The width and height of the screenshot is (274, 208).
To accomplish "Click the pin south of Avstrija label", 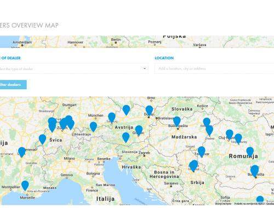I will [125, 137].
